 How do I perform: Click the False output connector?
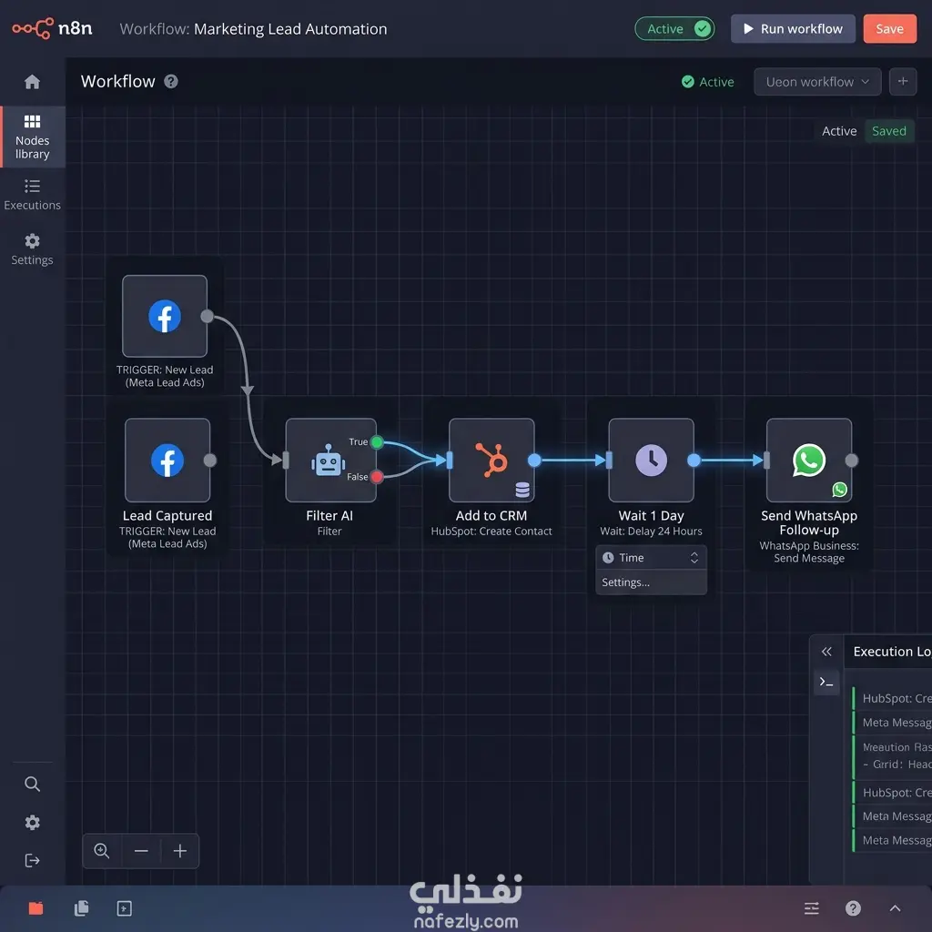376,476
